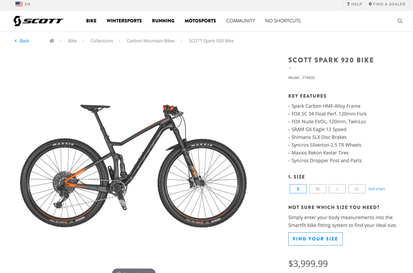
Task: Open the Motosports menu
Action: [x=200, y=21]
